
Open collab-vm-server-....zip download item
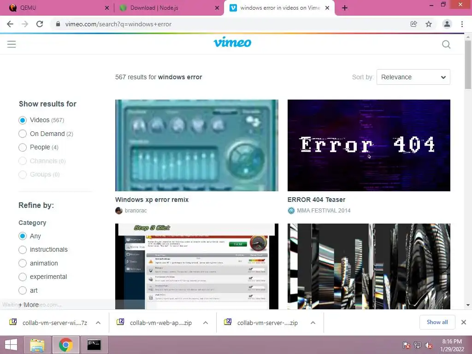[x=267, y=323]
